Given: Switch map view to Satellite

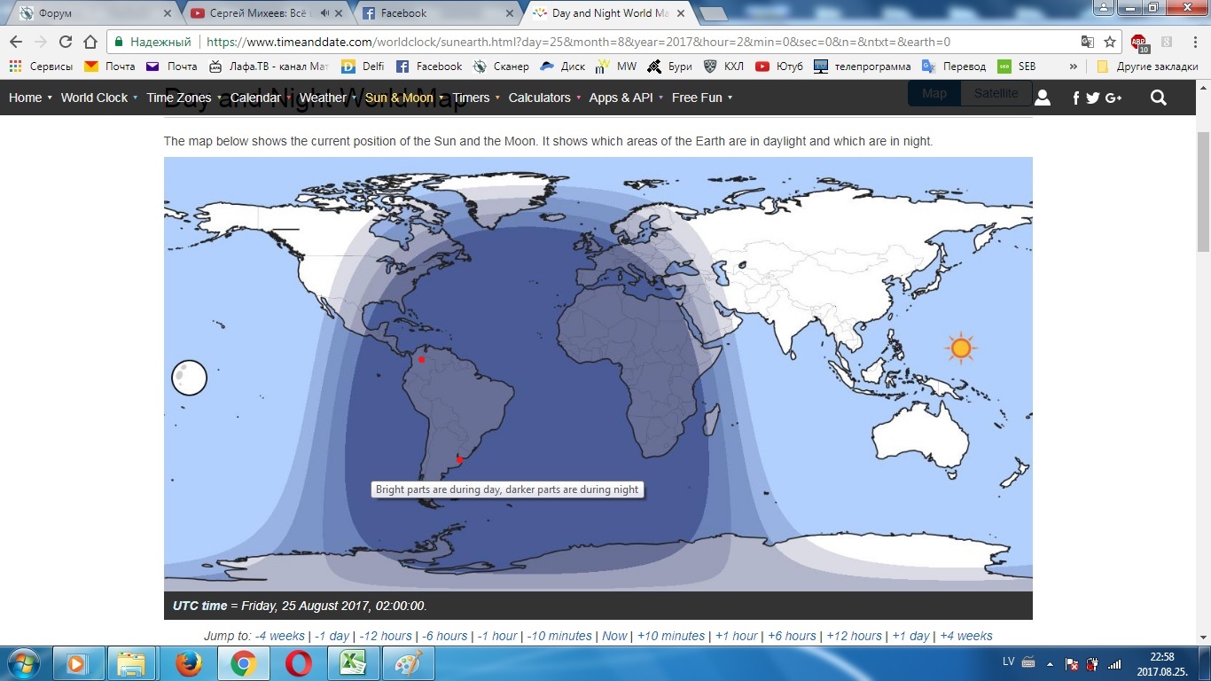Looking at the screenshot, I should point(996,93).
